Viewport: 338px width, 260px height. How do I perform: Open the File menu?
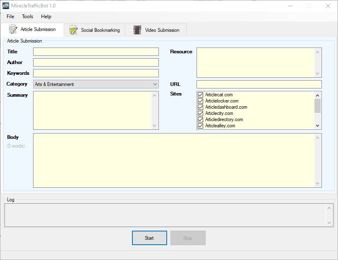click(10, 17)
